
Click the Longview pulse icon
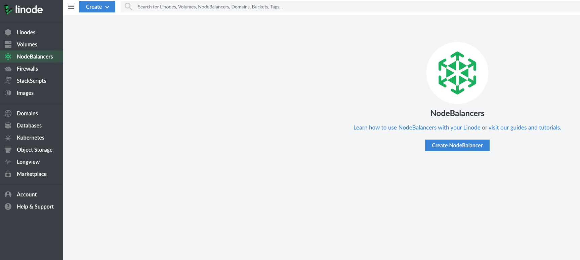coord(8,162)
